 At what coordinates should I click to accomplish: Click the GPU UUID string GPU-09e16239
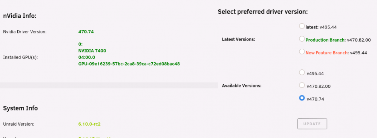(129, 64)
